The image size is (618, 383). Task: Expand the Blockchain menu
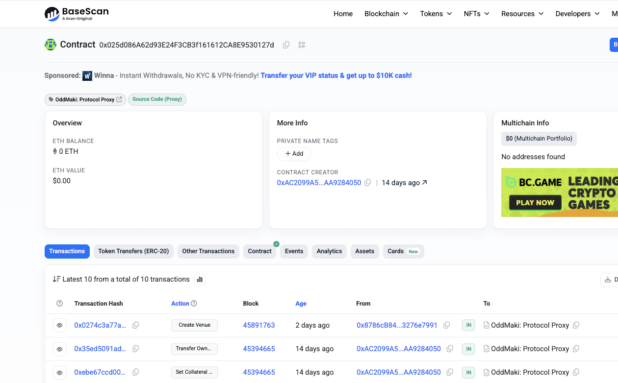(x=386, y=14)
